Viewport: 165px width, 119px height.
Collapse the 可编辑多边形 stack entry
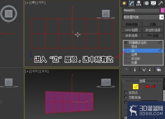[126, 43]
